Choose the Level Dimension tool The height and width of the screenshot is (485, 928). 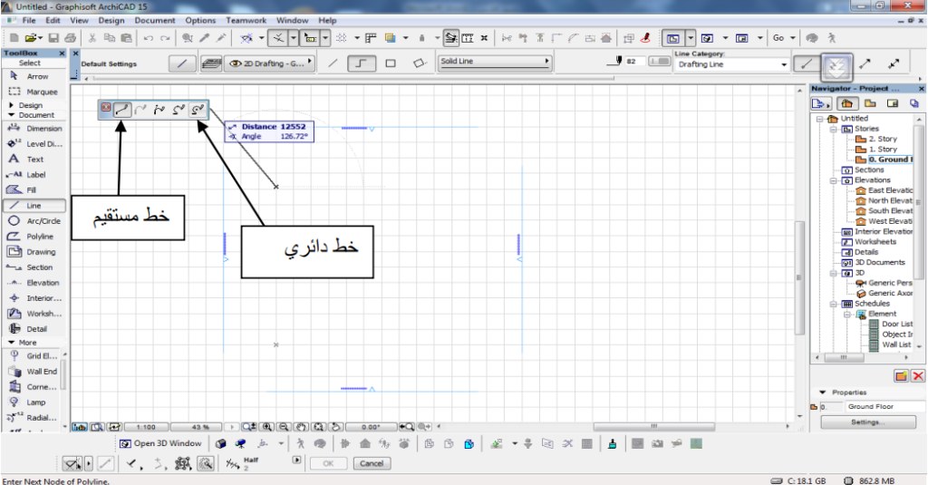[34, 144]
